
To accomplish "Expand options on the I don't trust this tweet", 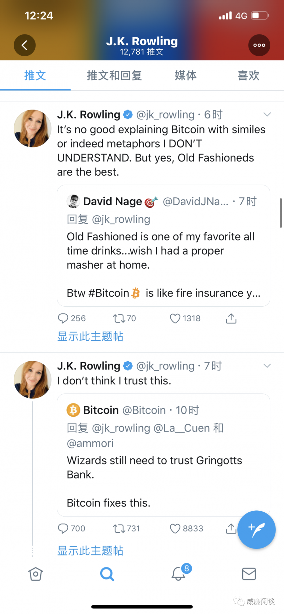I will [267, 366].
